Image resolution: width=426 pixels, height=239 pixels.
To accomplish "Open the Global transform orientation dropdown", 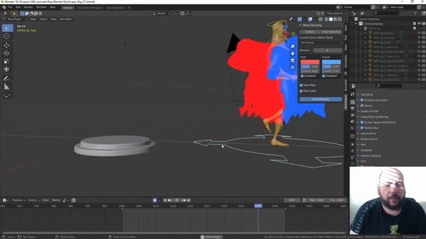I will coord(161,13).
